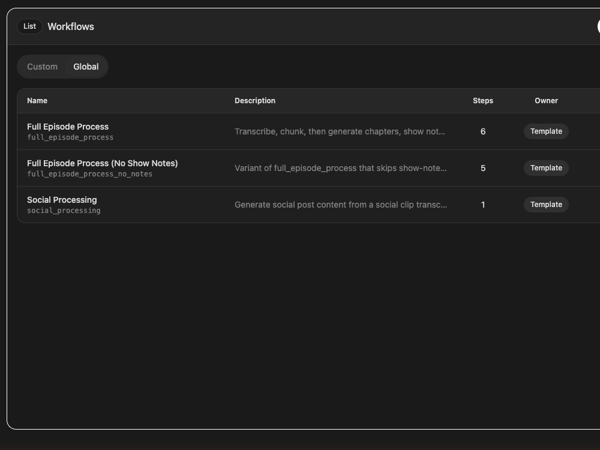Open the Full Episode Process workflow
Viewport: 600px width, 450px height.
click(x=68, y=127)
